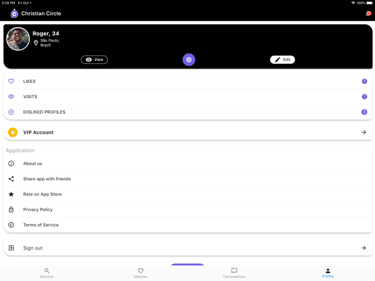Click the Disliked Profiles X icon
This screenshot has height=281, width=375.
[11, 112]
